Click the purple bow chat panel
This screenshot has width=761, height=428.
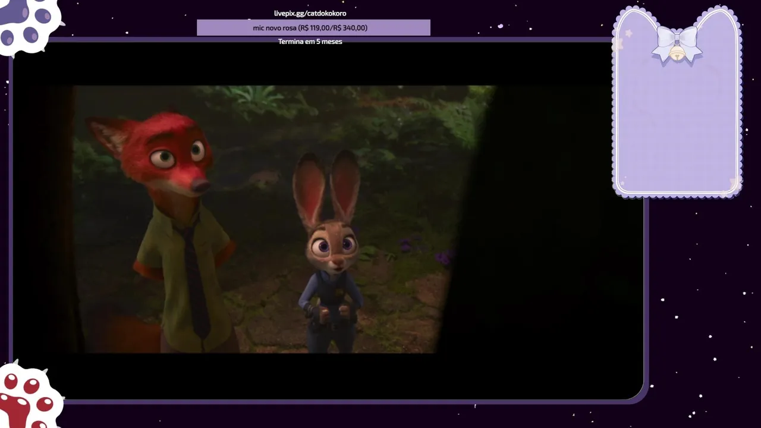tap(677, 101)
